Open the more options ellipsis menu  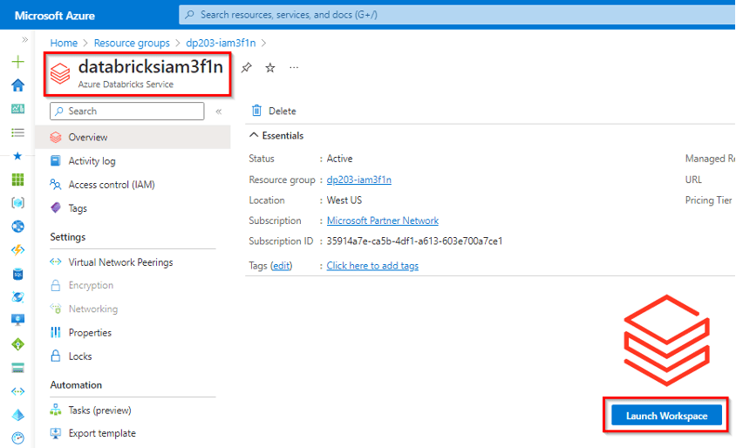tap(294, 68)
